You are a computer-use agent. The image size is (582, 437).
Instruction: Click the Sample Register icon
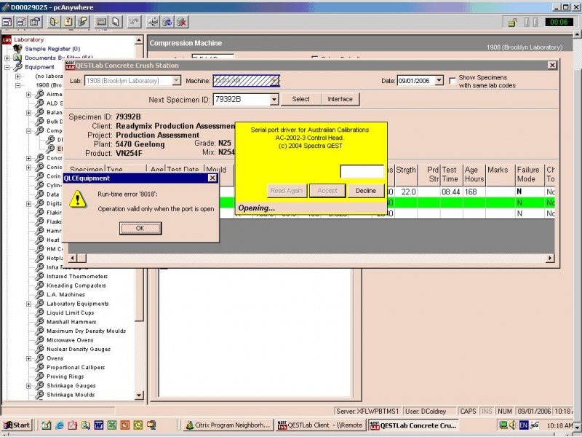coord(17,48)
